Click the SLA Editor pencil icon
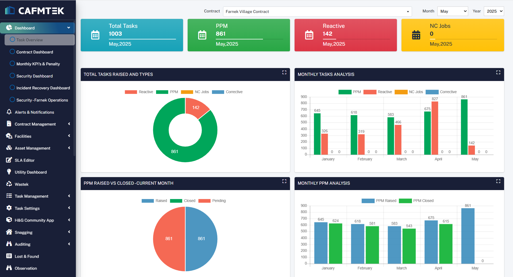 [x=9, y=160]
